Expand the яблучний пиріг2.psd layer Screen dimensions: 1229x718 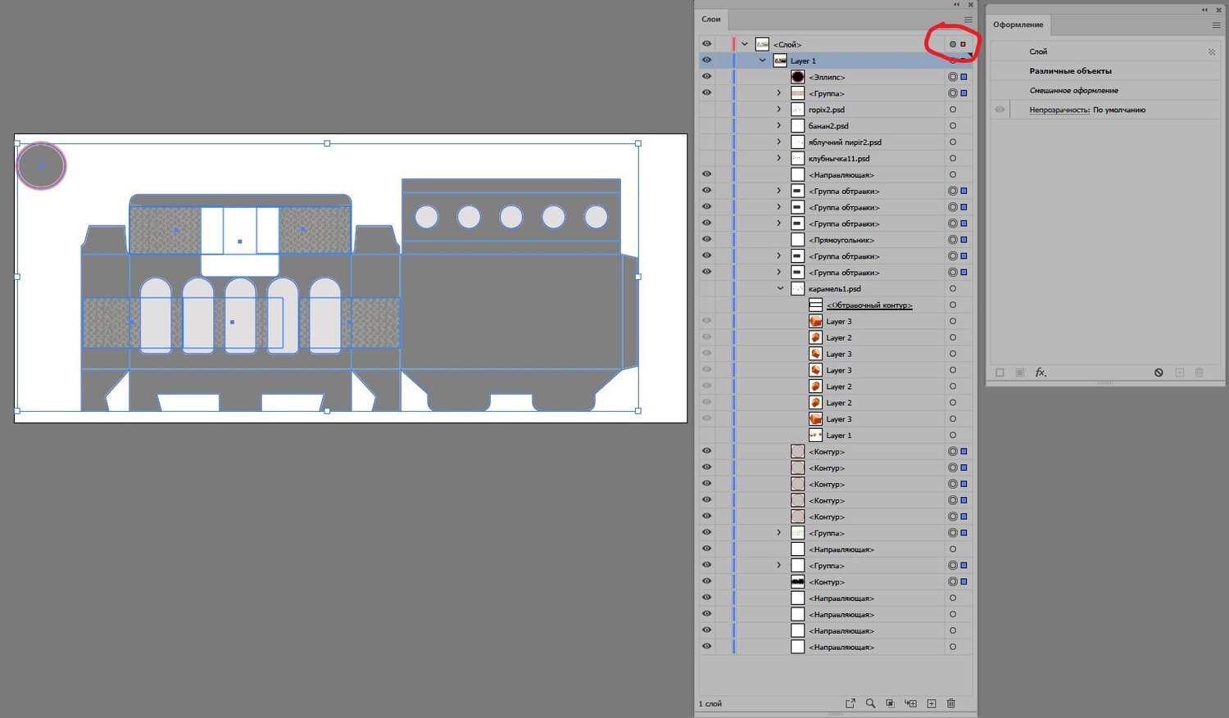(x=779, y=142)
